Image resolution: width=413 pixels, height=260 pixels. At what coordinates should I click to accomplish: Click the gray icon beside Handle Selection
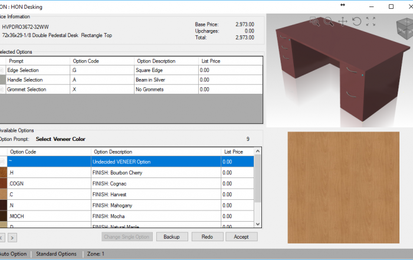point(2,80)
